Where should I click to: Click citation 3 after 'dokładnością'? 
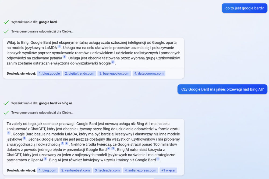[62, 143]
